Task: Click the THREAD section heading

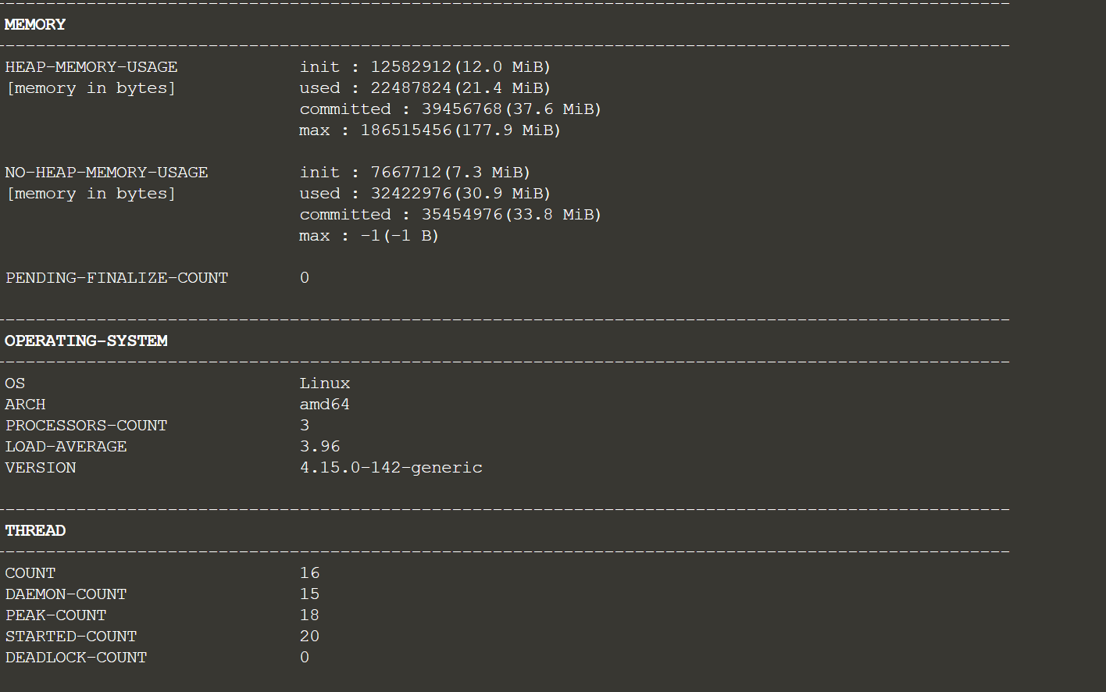Action: pos(35,531)
